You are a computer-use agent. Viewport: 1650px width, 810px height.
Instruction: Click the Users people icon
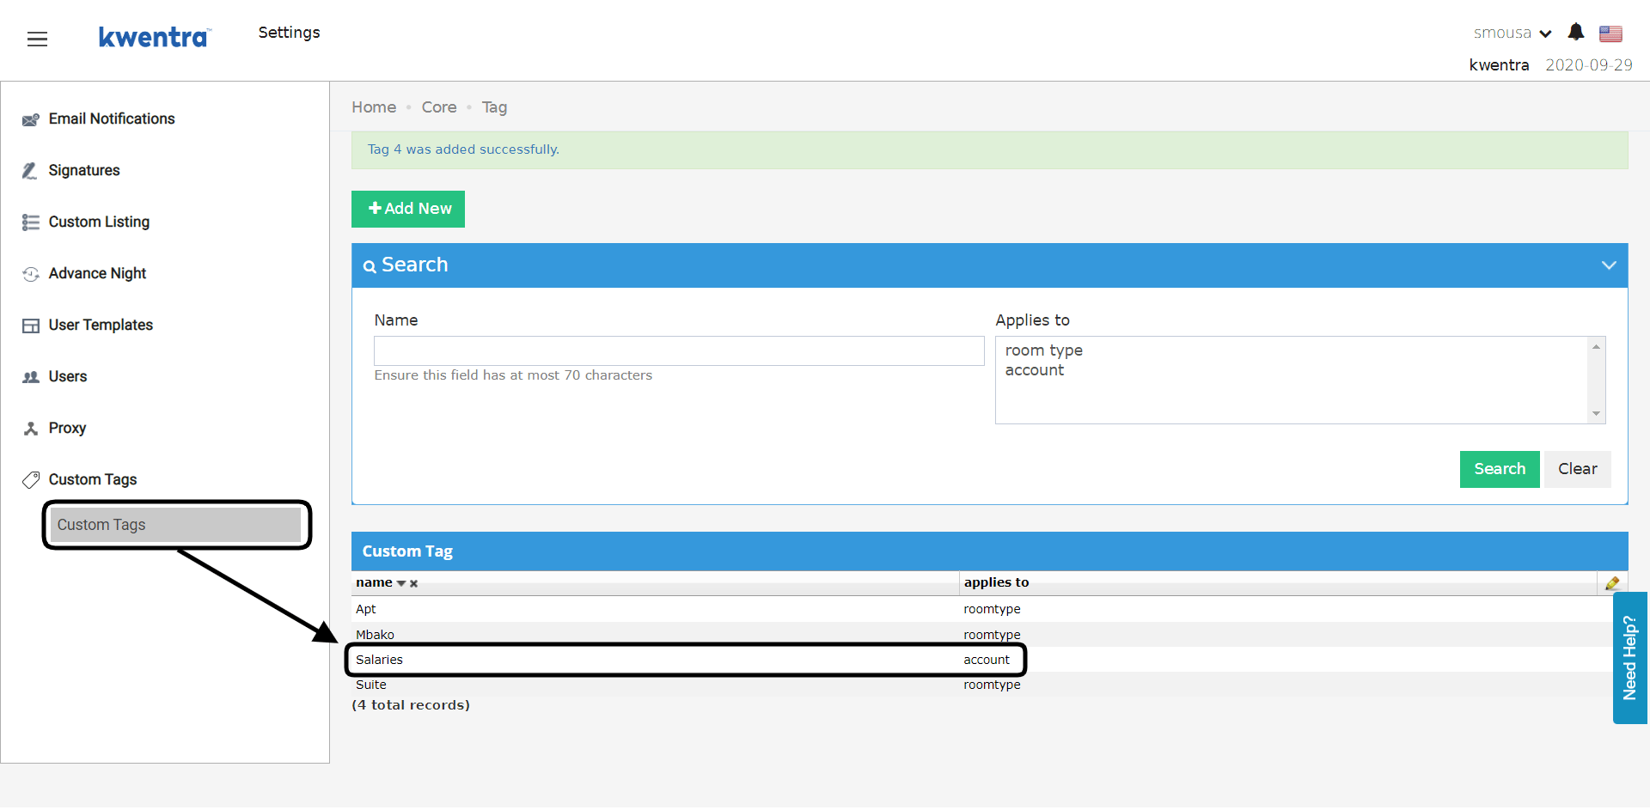click(31, 377)
